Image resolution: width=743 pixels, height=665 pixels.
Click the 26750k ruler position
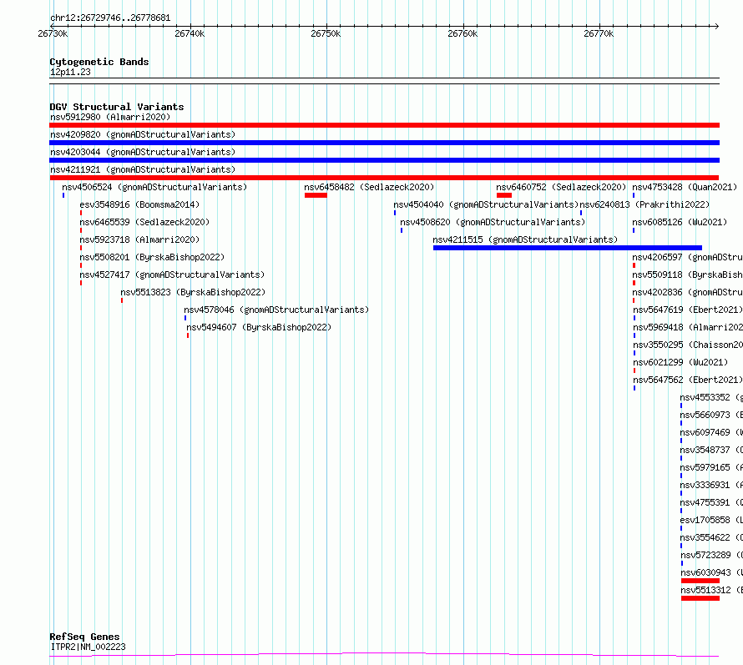[326, 33]
